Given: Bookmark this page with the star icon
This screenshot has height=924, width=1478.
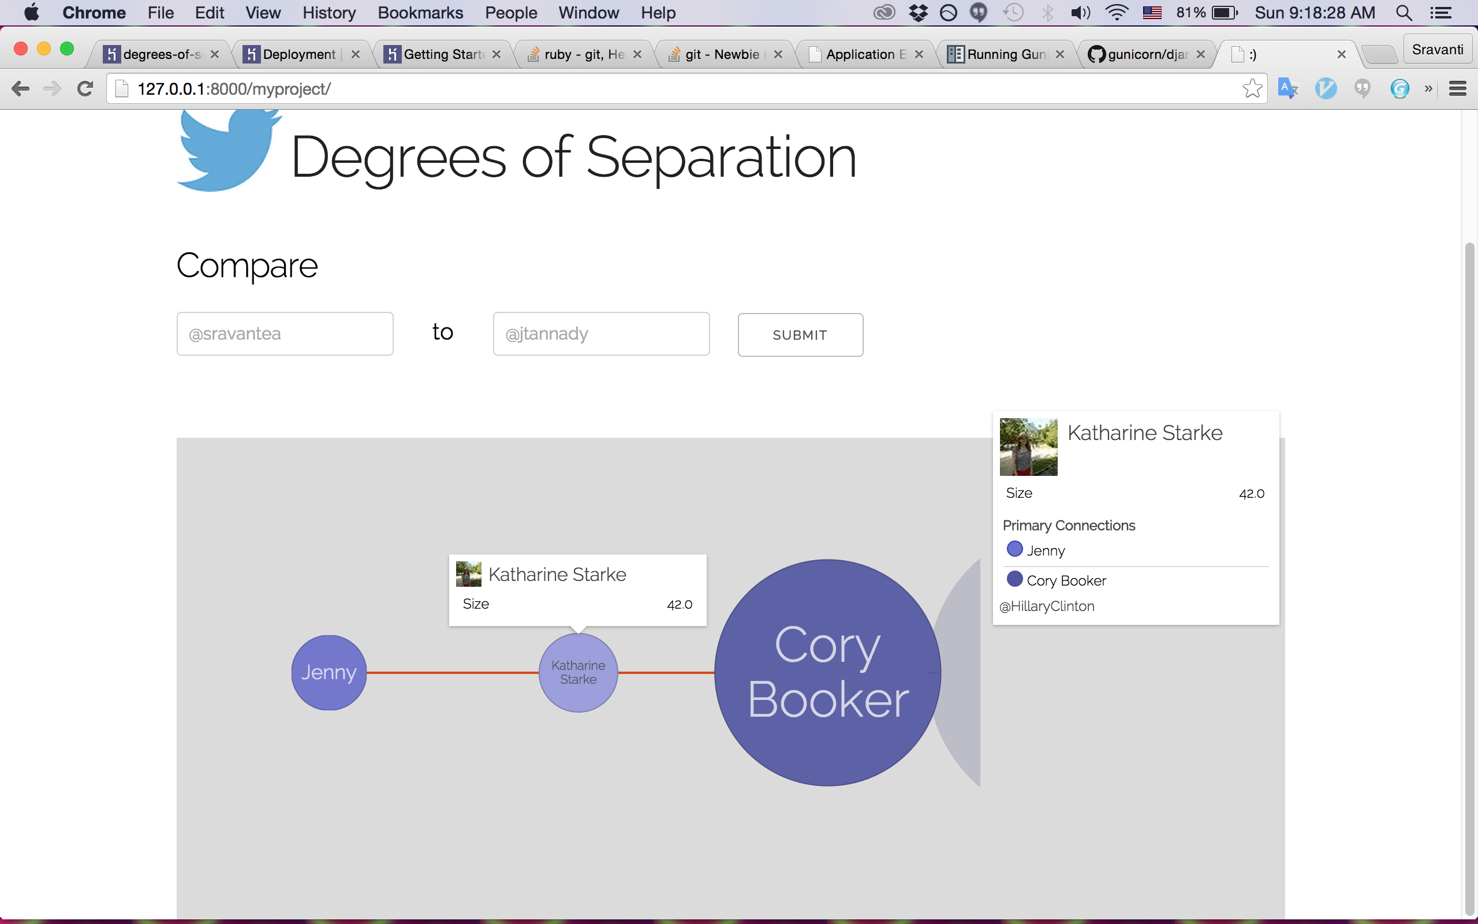Looking at the screenshot, I should (1252, 89).
